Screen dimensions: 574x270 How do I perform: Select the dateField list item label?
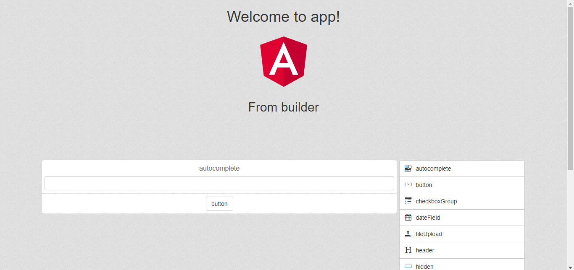pos(428,218)
